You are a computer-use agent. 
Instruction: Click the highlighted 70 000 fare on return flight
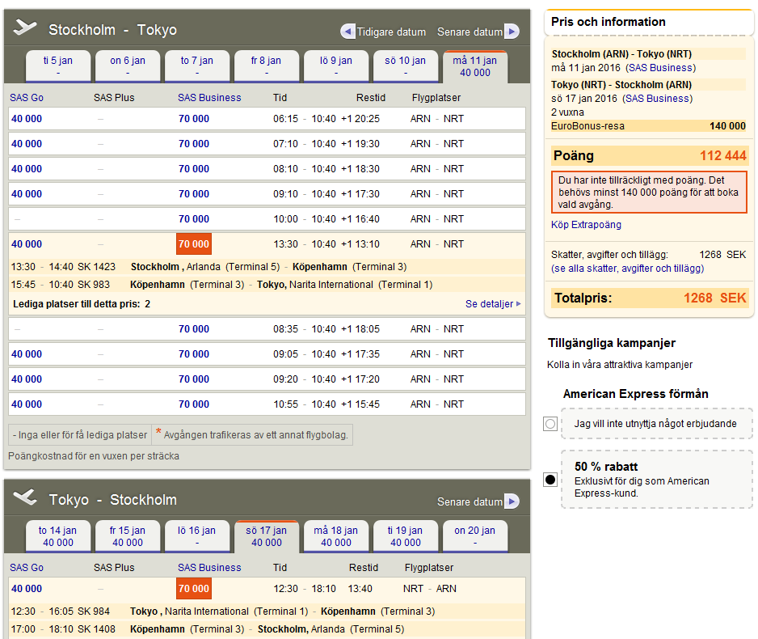(x=194, y=588)
